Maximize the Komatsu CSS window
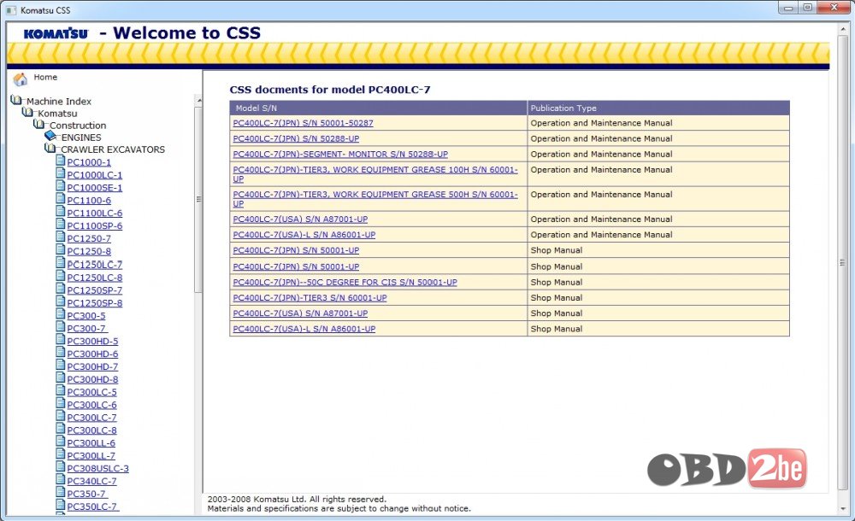The width and height of the screenshot is (855, 521). click(808, 8)
